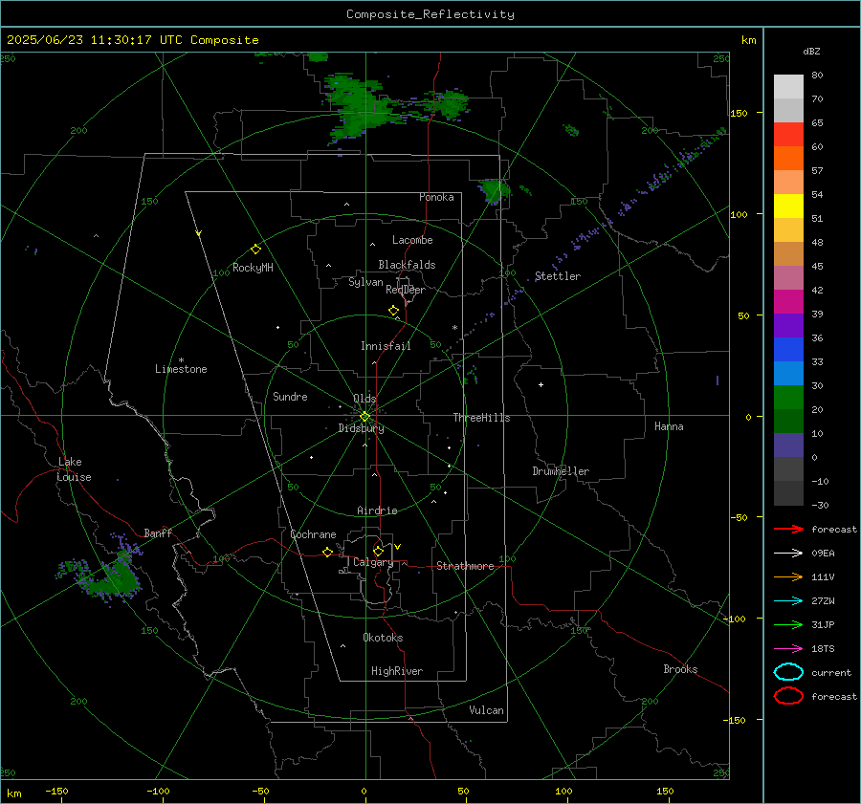Click the ThreeHills label
The image size is (861, 804).
[x=481, y=418]
